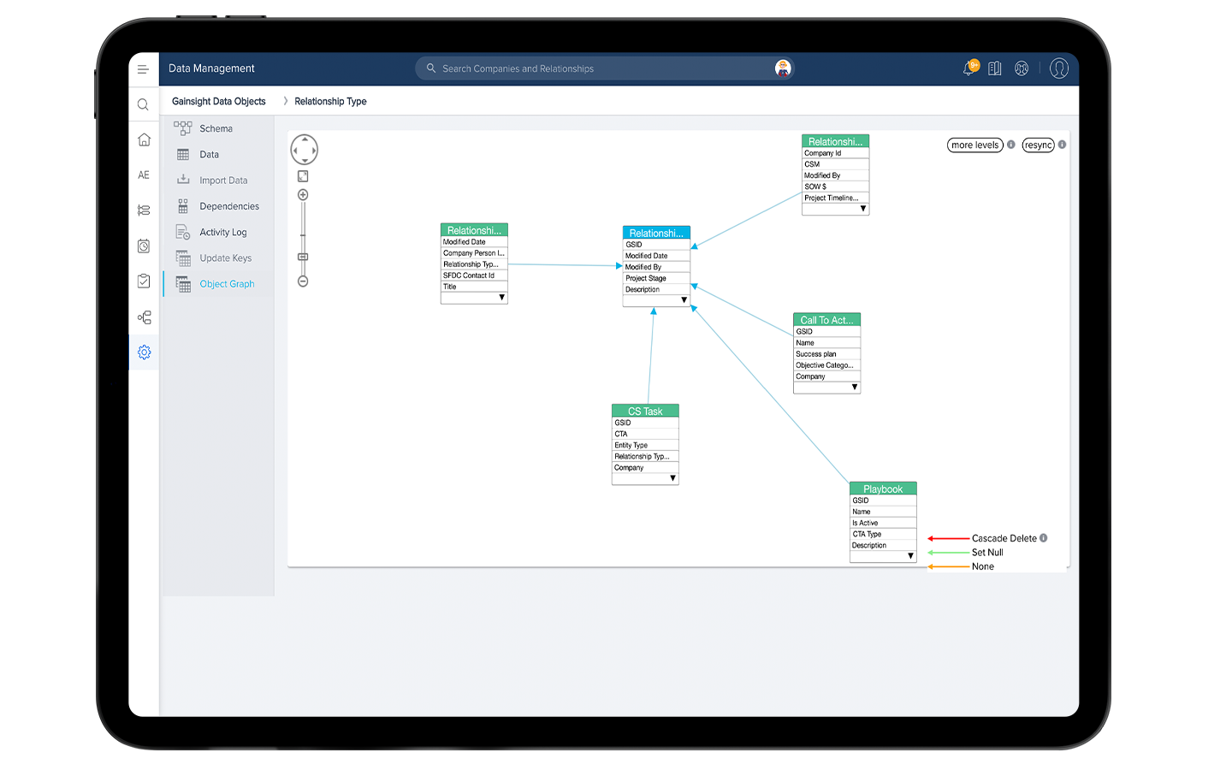Open the user profile avatar icon
This screenshot has height=770, width=1232.
click(x=1058, y=68)
